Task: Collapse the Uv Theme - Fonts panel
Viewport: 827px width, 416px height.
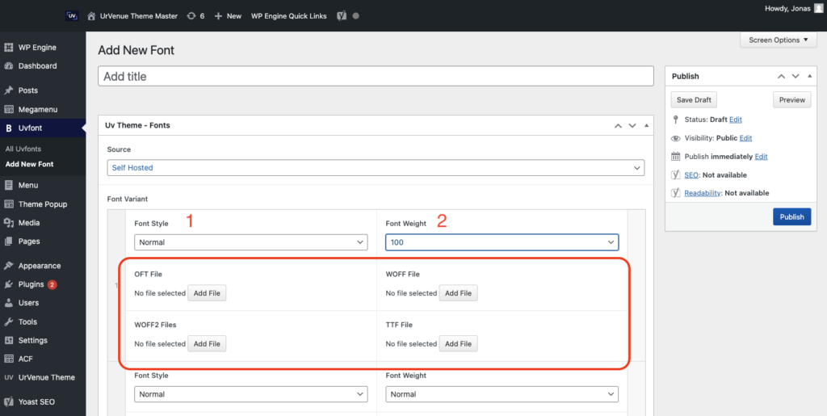Action: (x=645, y=126)
